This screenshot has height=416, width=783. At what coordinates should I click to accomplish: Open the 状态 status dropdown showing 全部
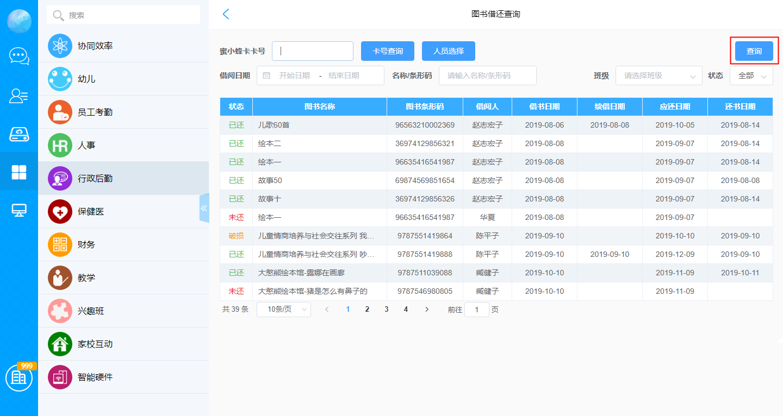(x=751, y=75)
